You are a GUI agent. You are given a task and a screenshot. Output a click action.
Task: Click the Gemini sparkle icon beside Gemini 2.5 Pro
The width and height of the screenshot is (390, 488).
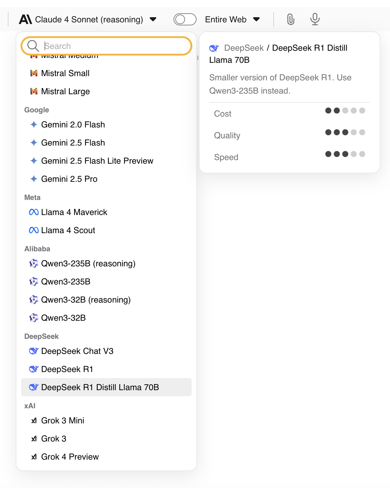click(34, 179)
